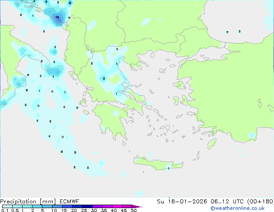Click the '18' precipitation value on the map
274x212 pixels.
pyautogui.click(x=57, y=17)
